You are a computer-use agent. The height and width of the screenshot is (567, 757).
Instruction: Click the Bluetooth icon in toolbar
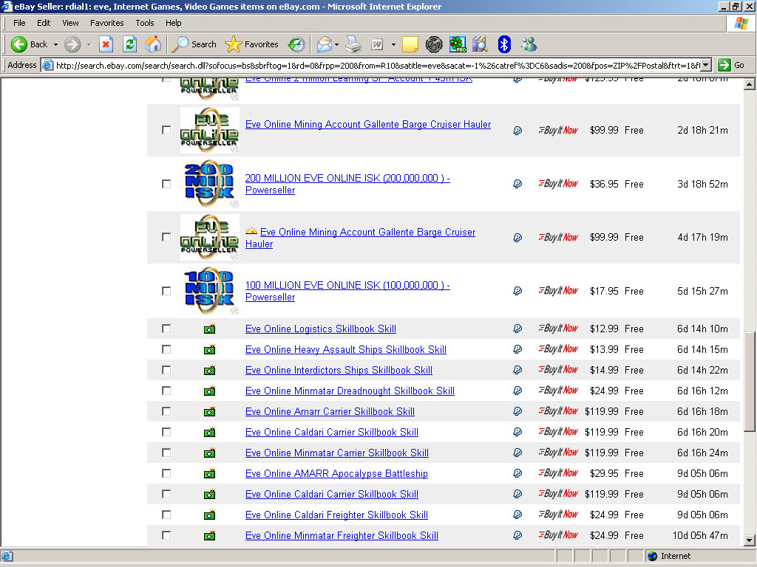coord(504,44)
